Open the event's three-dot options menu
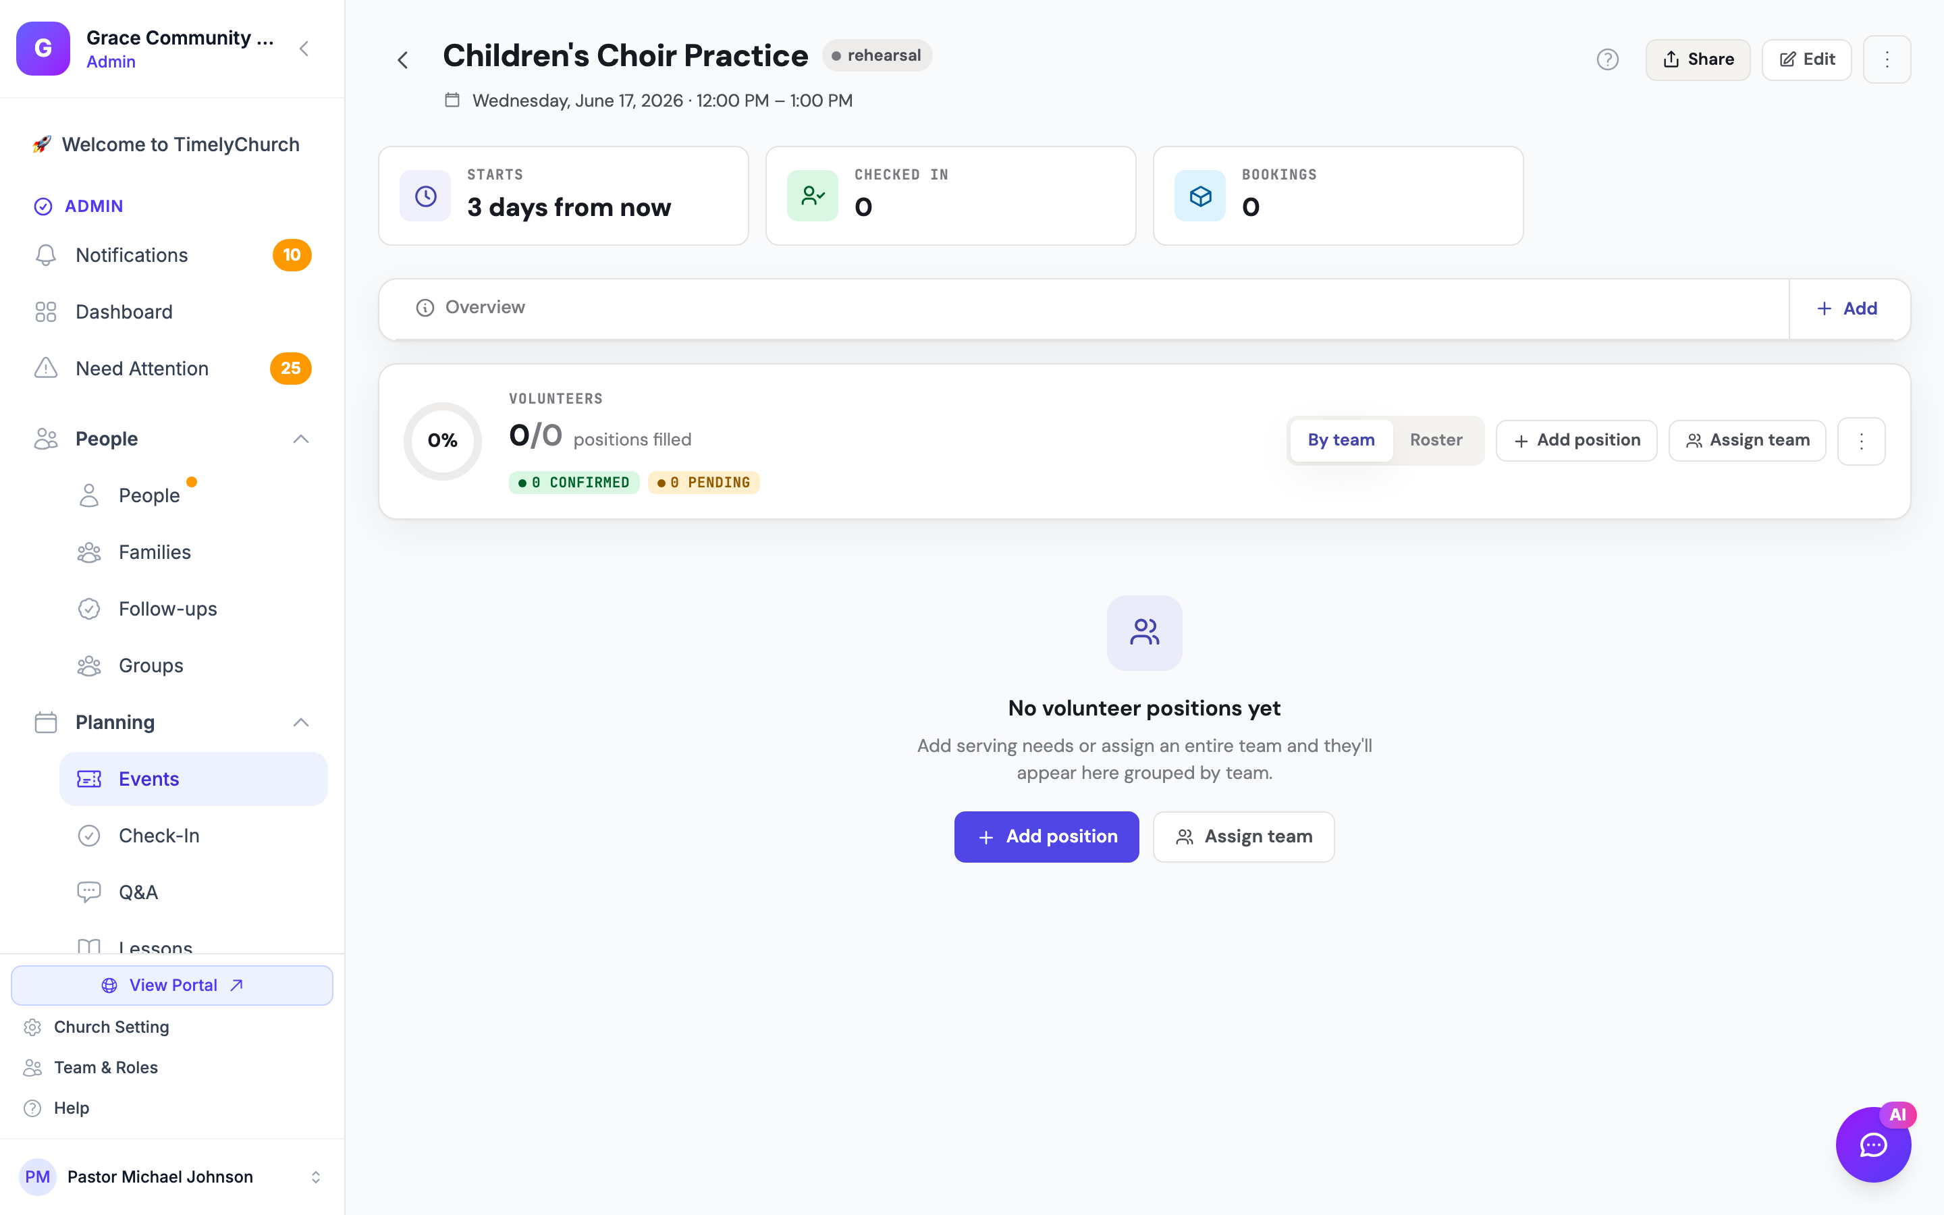The width and height of the screenshot is (1944, 1215). pos(1887,59)
